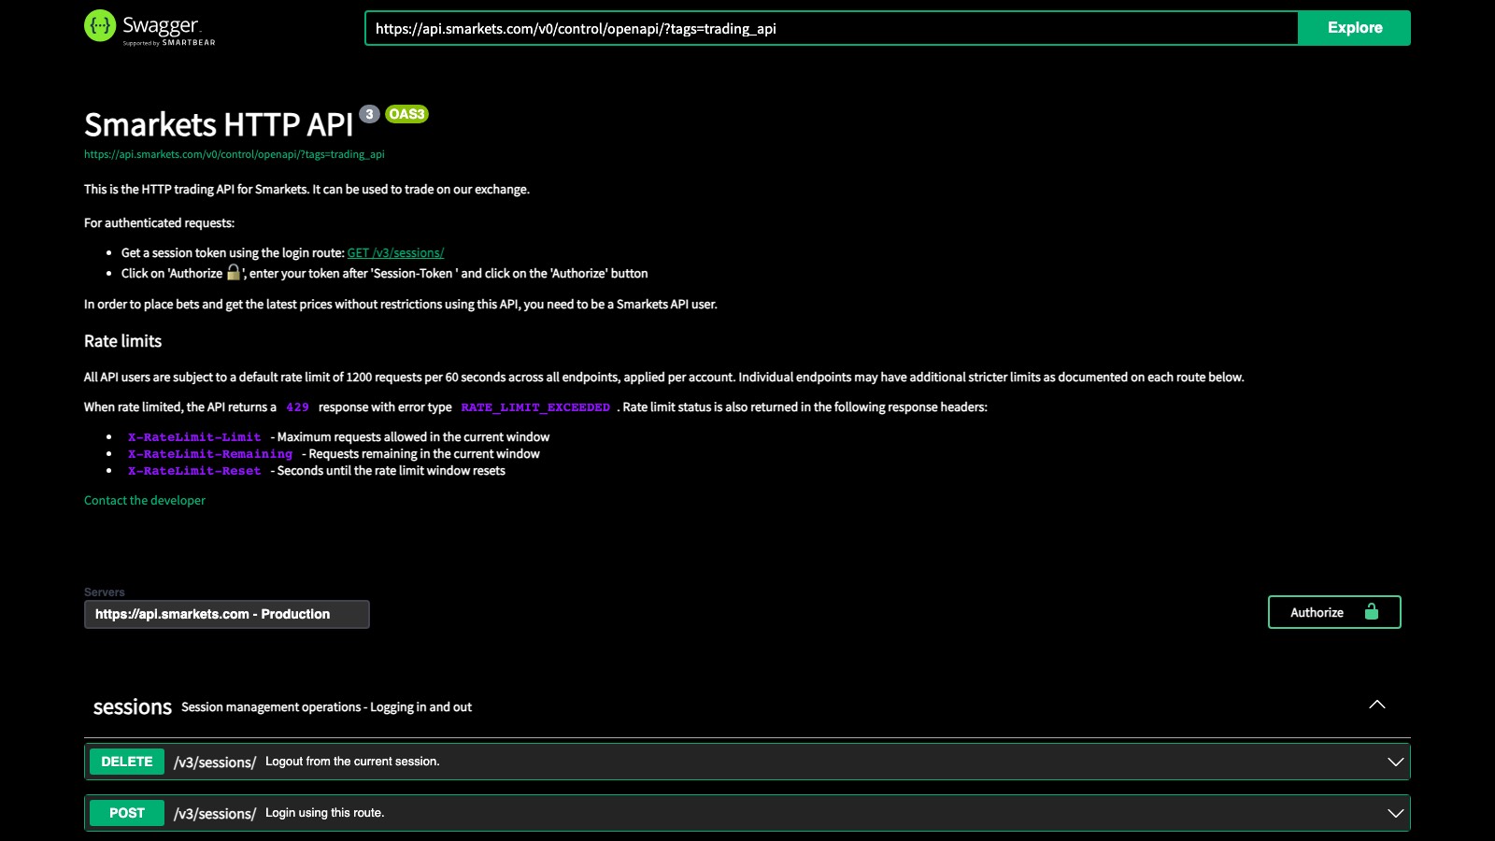
Task: Click the DELETE row's /v3/sessions/ path
Action: [x=215, y=763]
